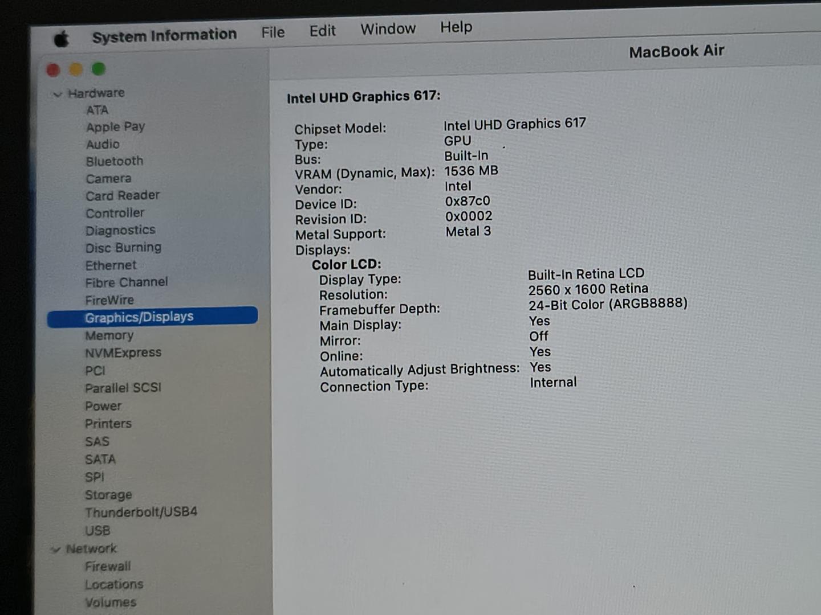821x615 pixels.
Task: Select FireWire in the sidebar
Action: 109,300
